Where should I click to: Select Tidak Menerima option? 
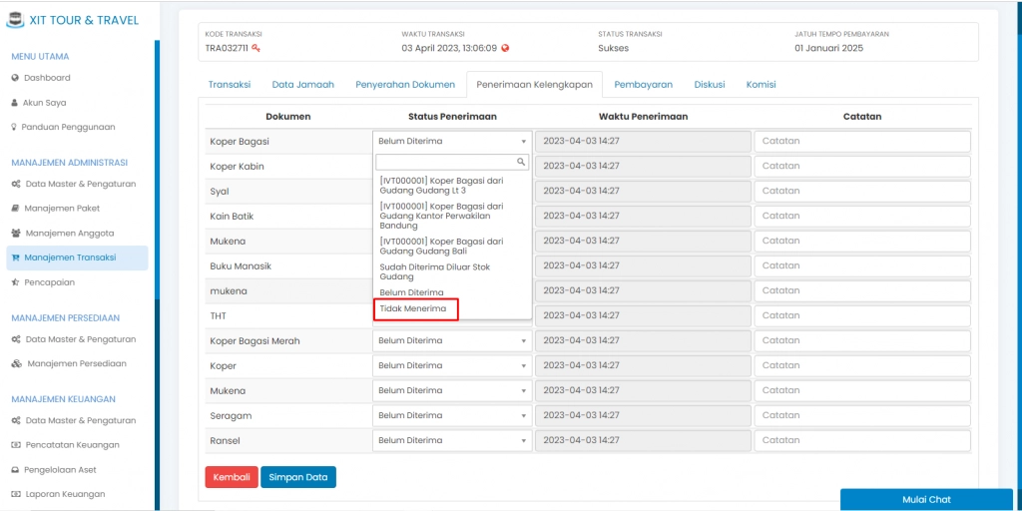(x=414, y=309)
